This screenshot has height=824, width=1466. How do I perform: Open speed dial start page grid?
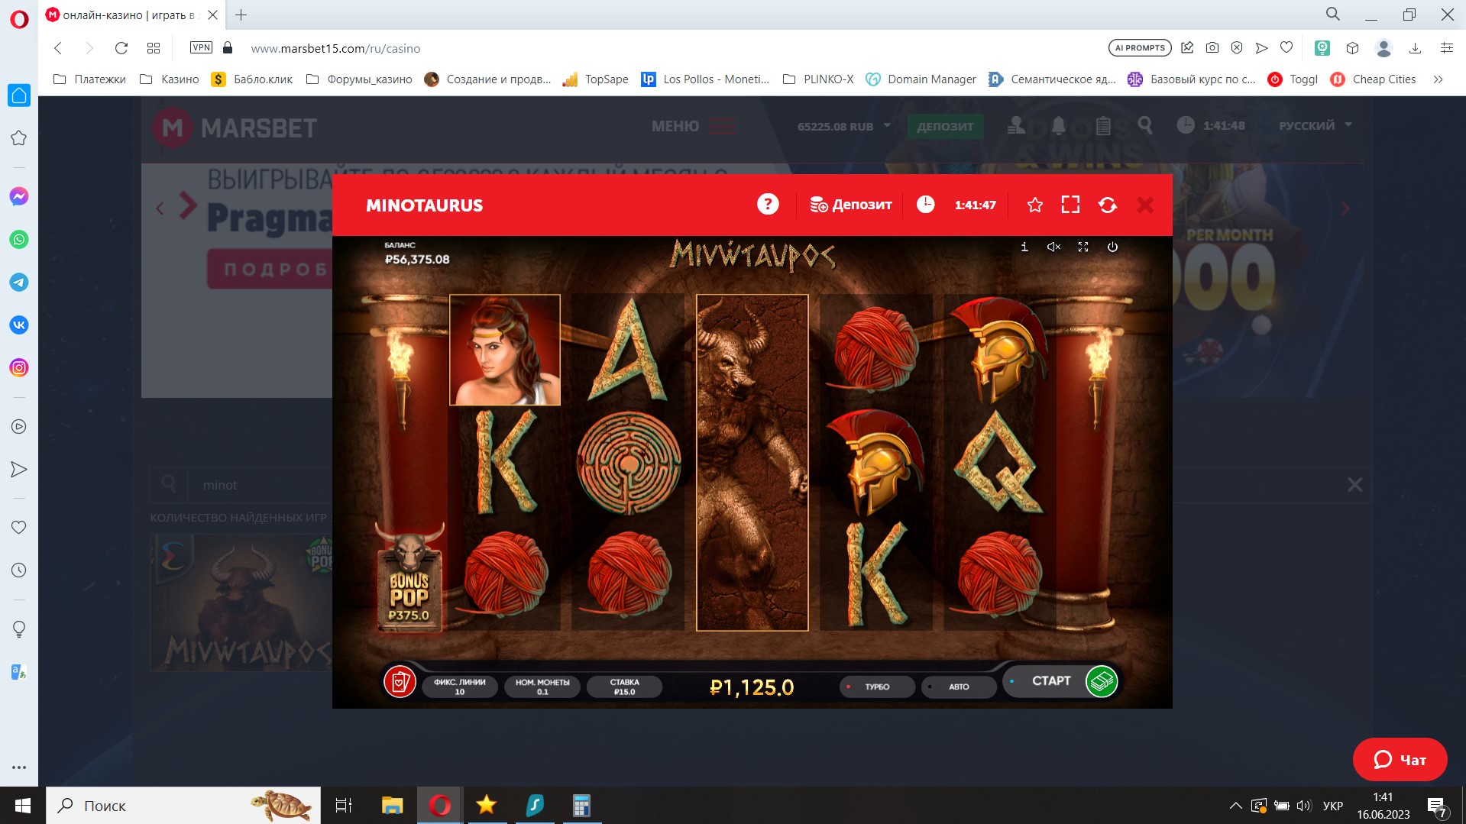click(x=154, y=48)
